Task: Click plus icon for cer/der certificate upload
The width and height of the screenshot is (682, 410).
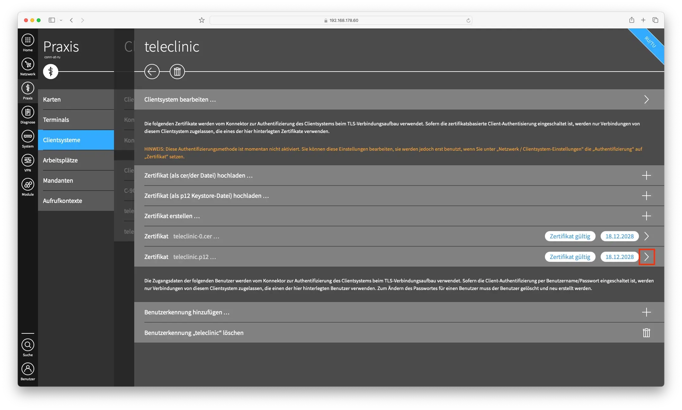Action: tap(647, 175)
